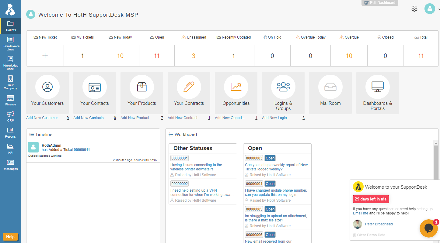Image resolution: width=440 pixels, height=243 pixels.
Task: Open ticket 00000002 VPN connection link
Action: coord(202,193)
